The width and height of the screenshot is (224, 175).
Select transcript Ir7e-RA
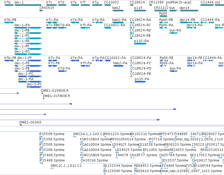click(x=75, y=22)
